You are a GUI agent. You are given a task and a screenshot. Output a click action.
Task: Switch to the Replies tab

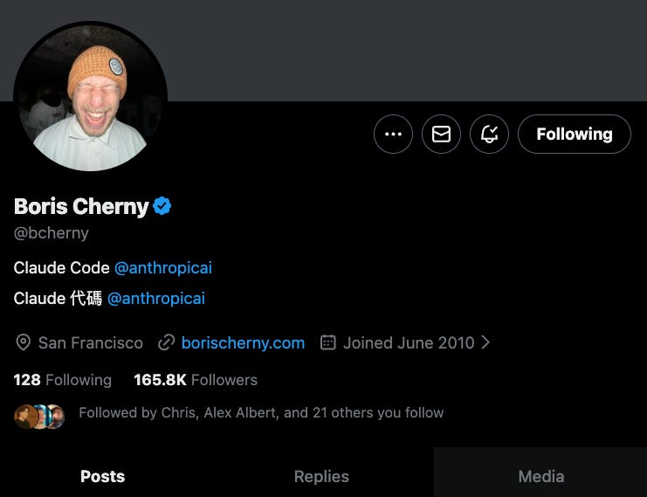point(321,476)
